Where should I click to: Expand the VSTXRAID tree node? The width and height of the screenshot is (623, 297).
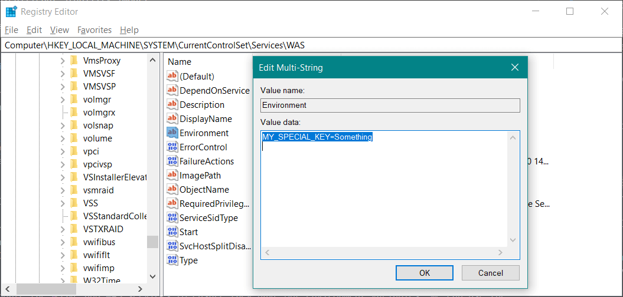tap(63, 229)
